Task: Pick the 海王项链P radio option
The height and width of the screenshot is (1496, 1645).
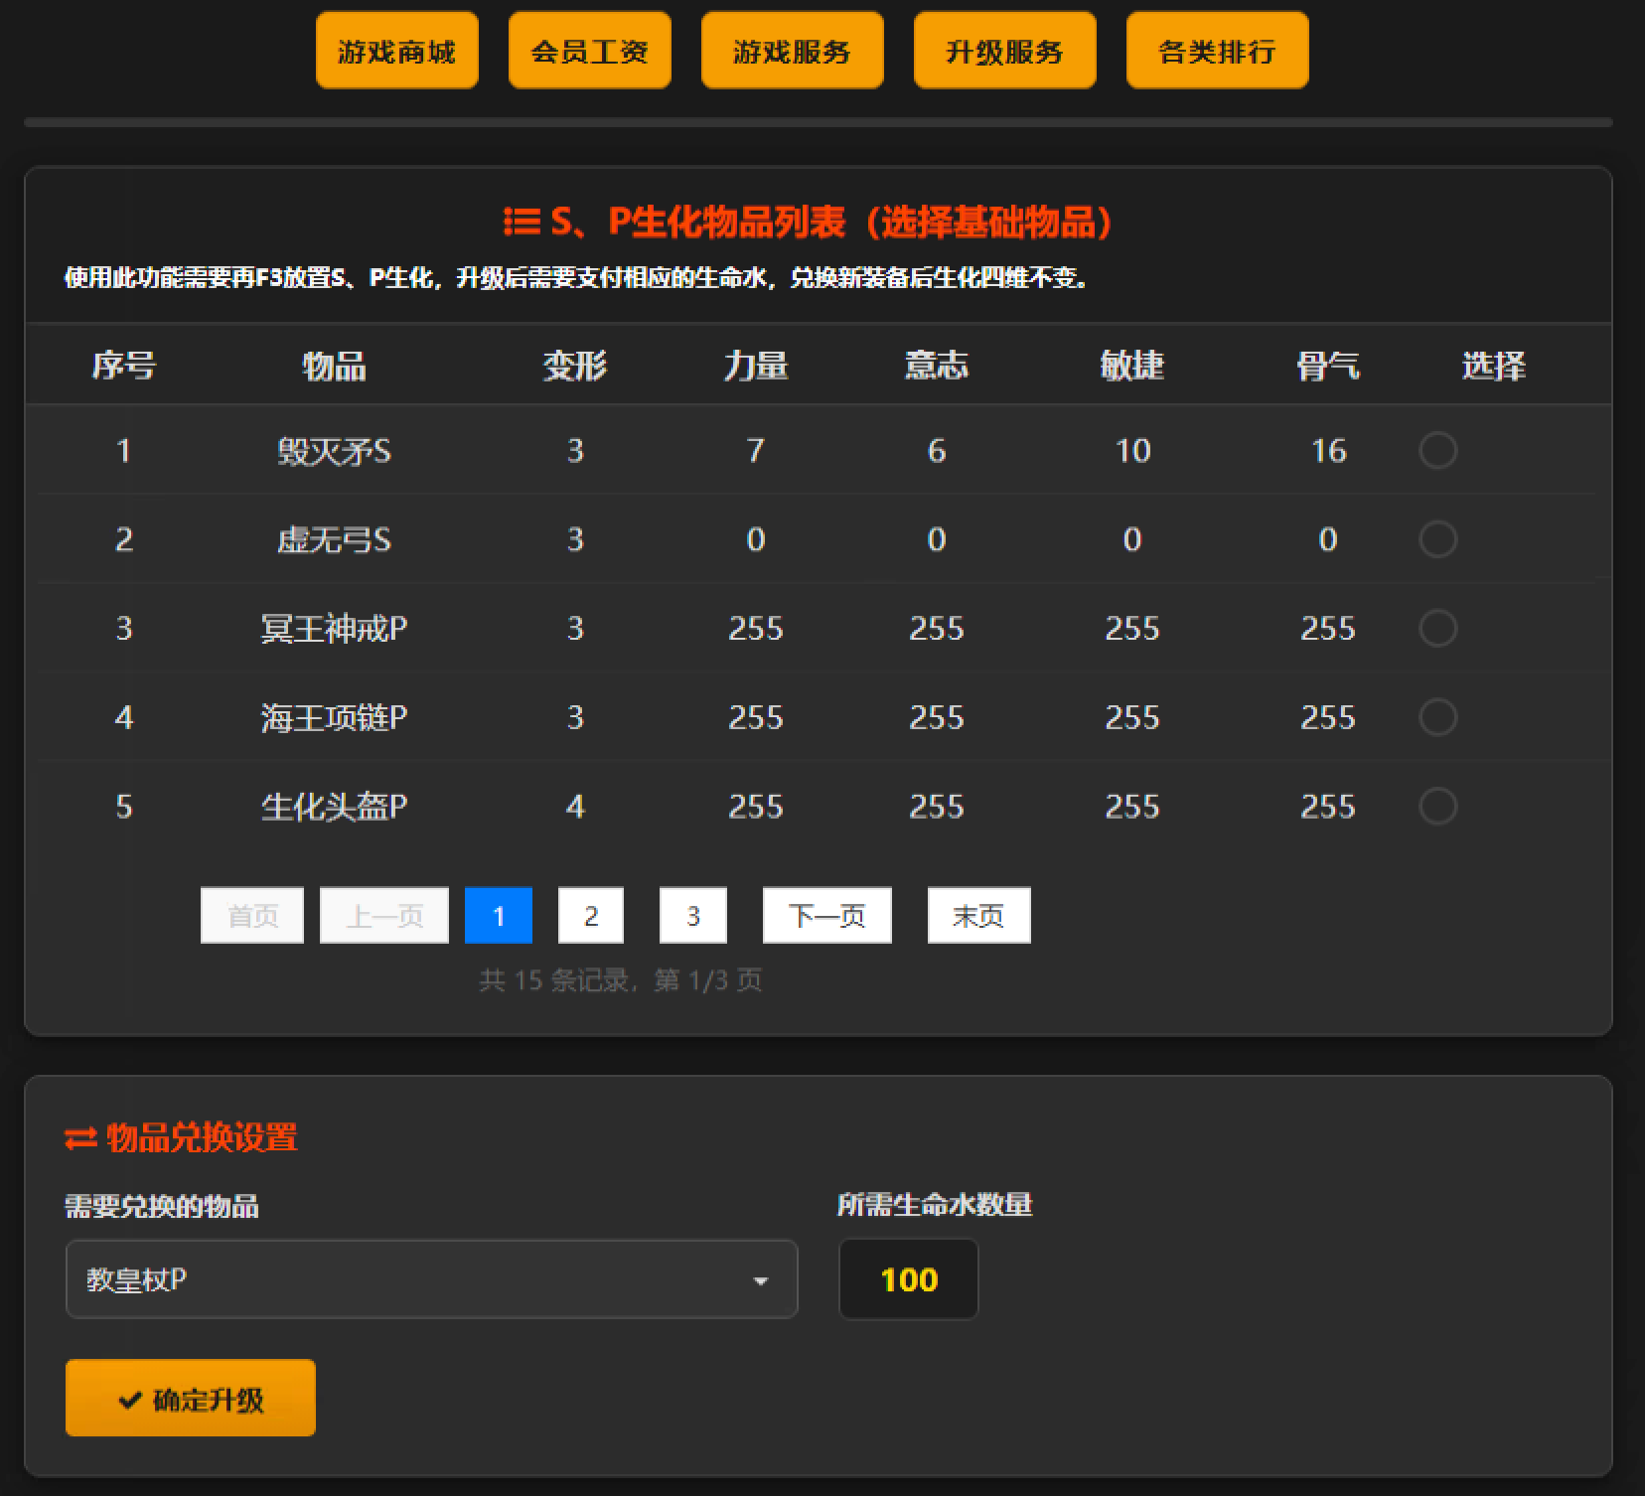Action: [1437, 717]
